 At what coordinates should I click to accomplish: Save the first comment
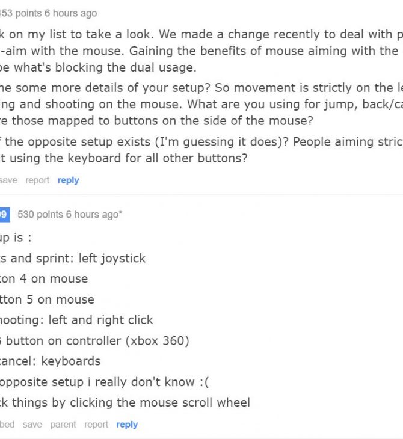click(x=8, y=180)
